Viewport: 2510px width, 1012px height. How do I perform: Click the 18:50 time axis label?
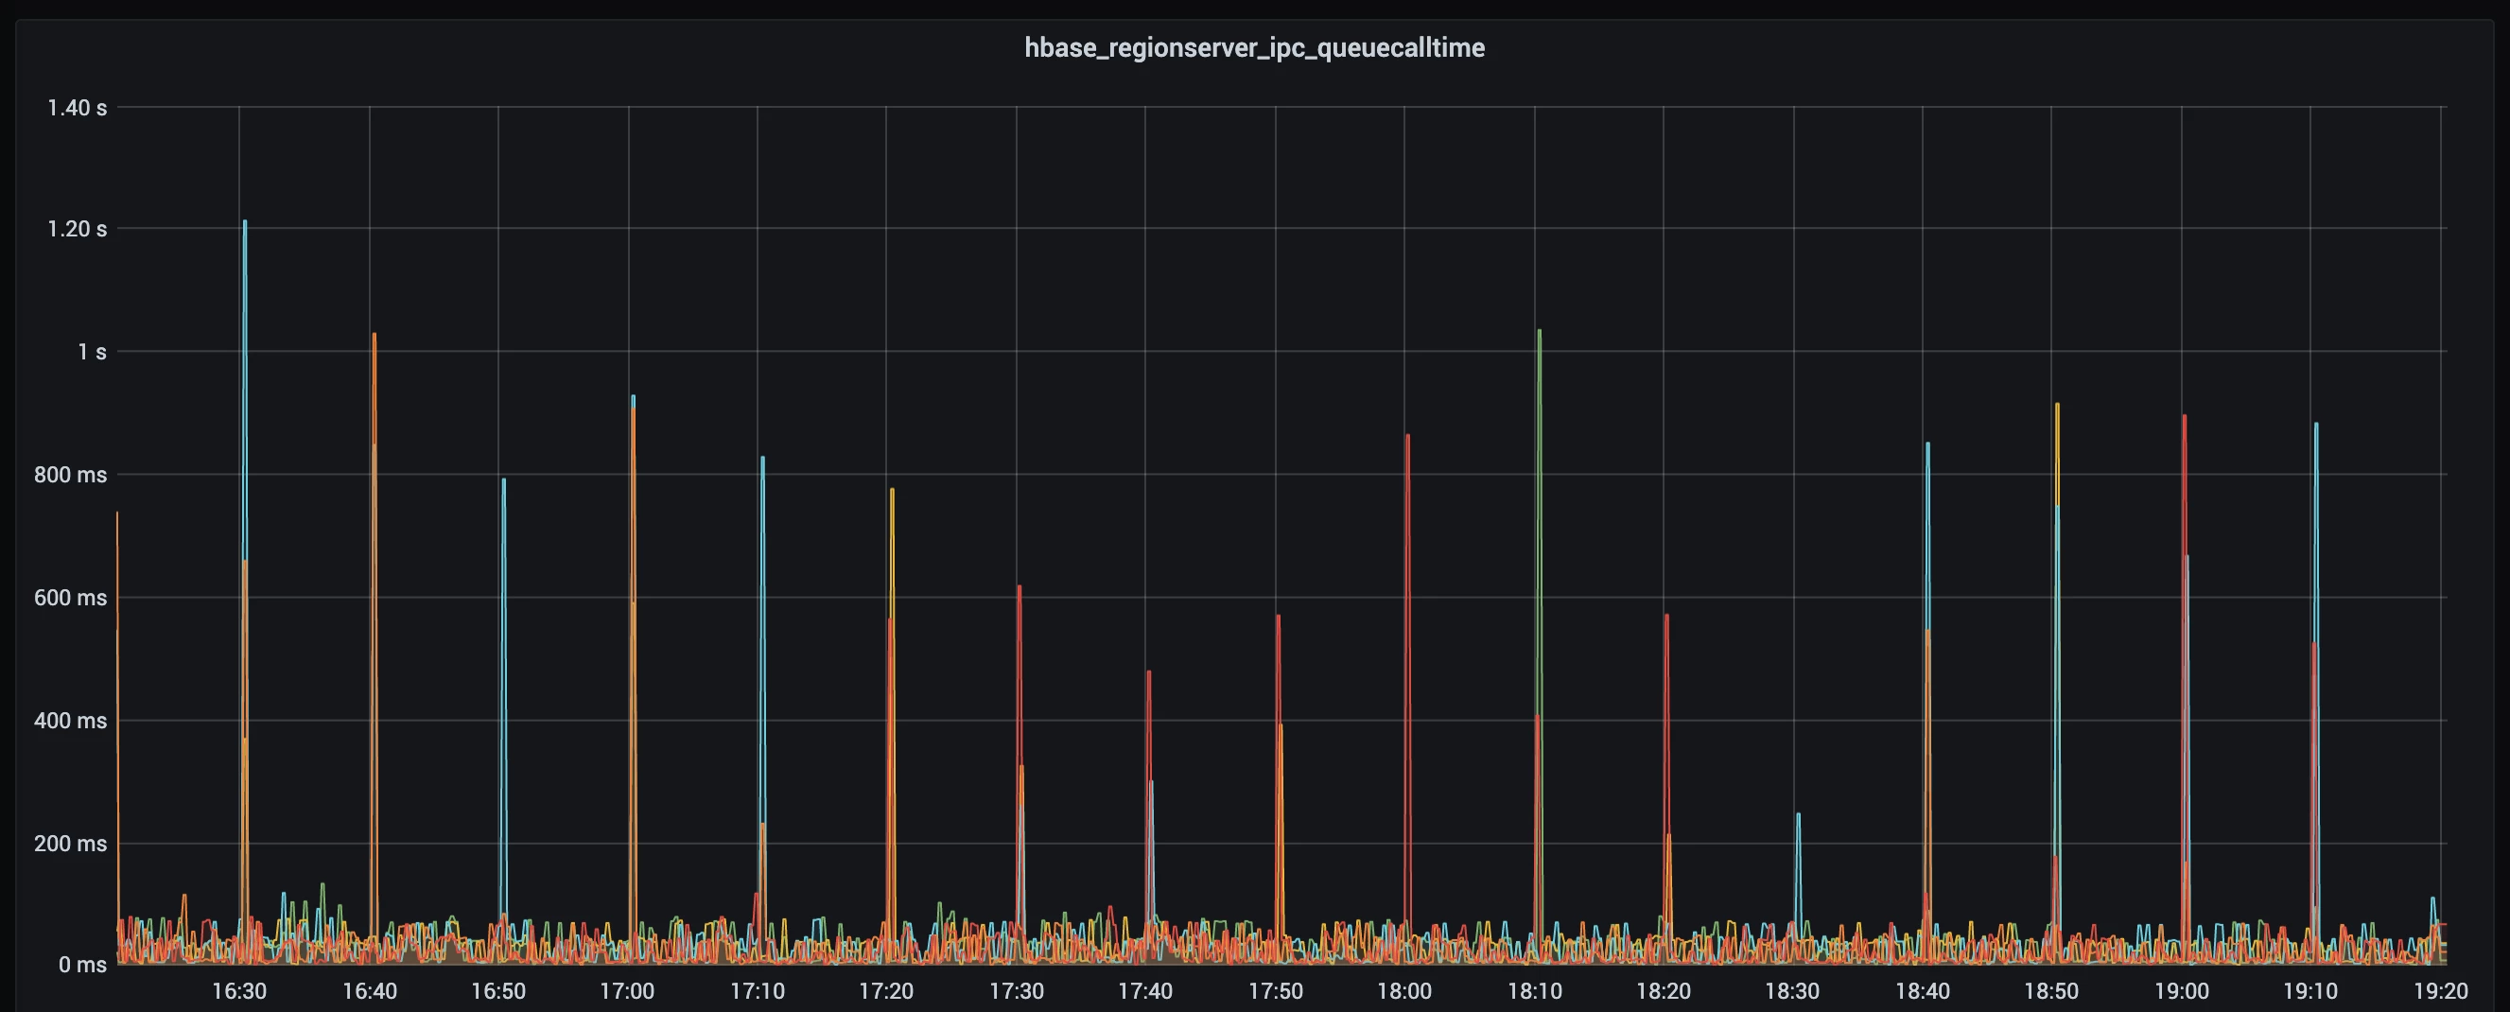coord(2051,990)
